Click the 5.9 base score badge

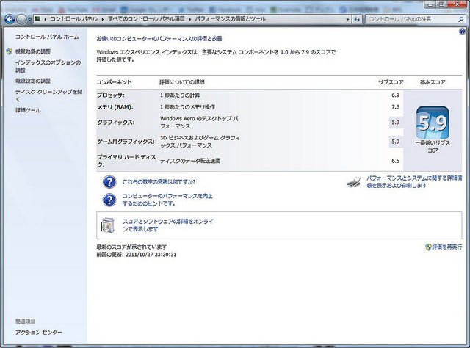coord(433,123)
